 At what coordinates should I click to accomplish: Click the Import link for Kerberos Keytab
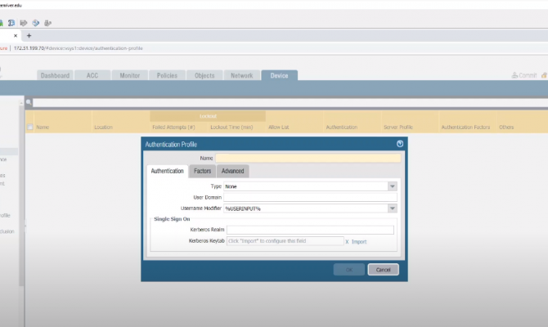(x=359, y=242)
